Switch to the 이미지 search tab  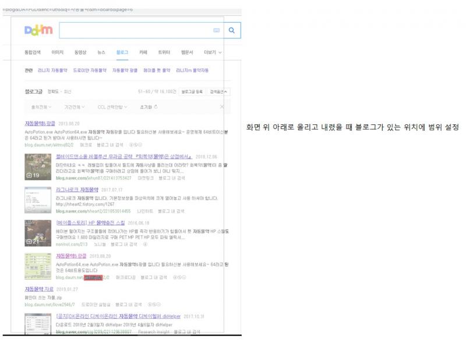point(58,52)
